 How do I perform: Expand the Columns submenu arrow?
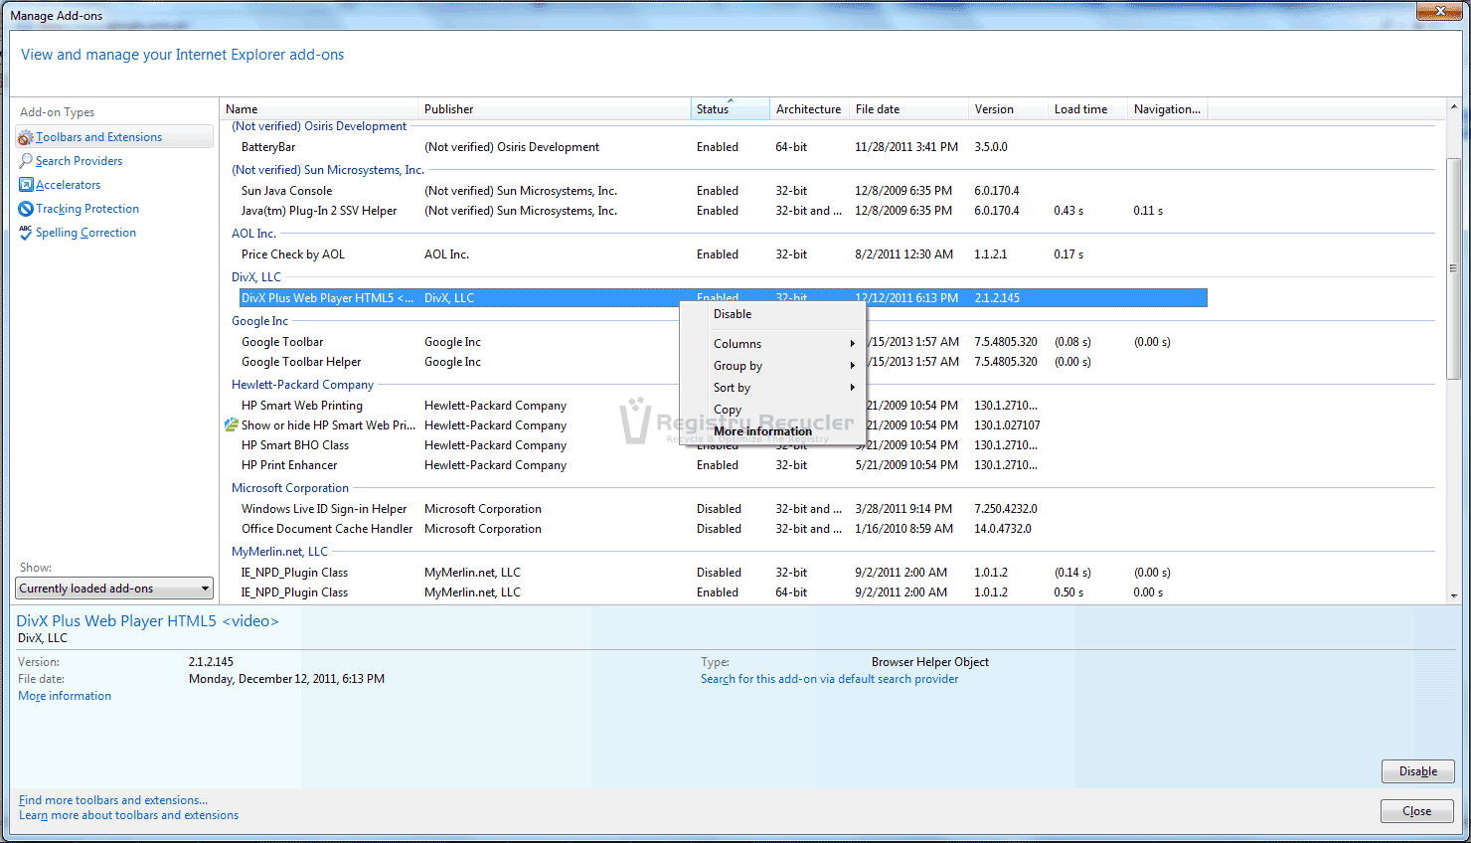point(853,344)
